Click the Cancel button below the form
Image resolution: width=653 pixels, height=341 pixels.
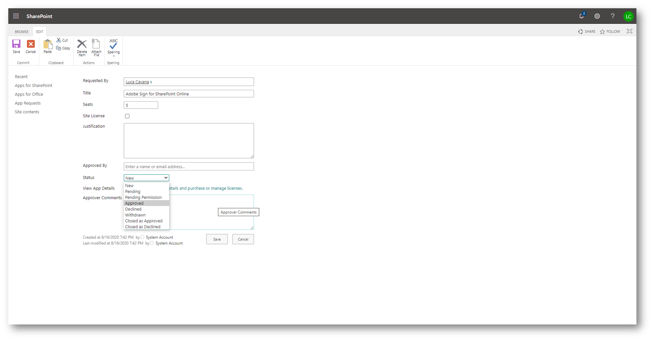[x=243, y=239]
